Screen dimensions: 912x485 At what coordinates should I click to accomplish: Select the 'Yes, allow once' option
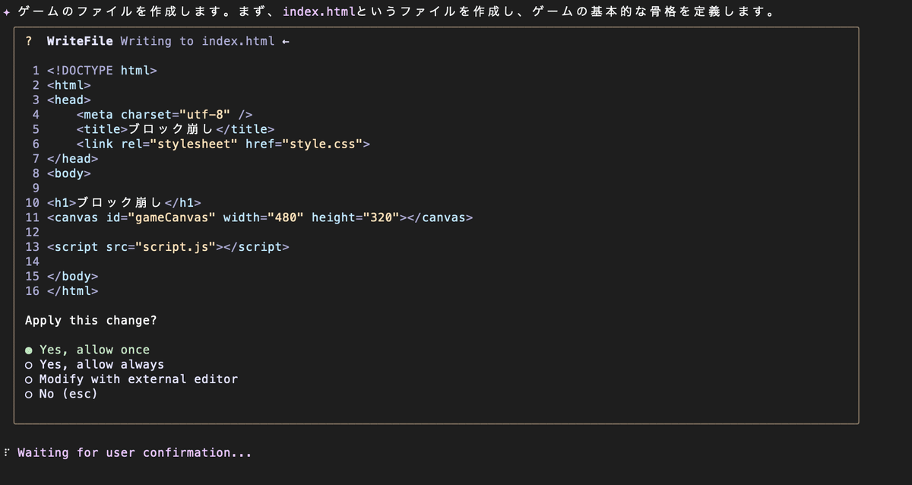click(x=87, y=350)
